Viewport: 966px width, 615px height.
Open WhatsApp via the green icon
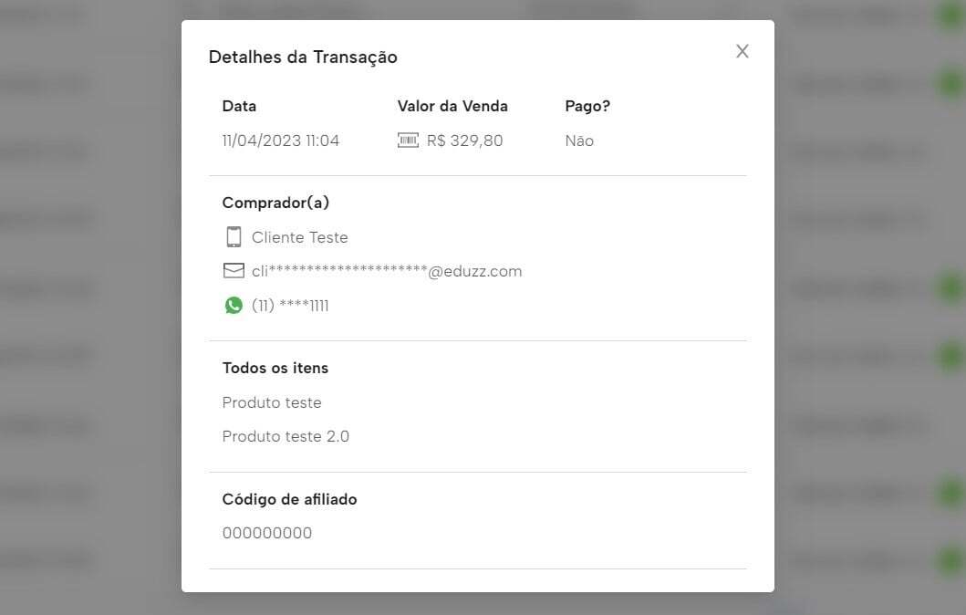coord(234,306)
